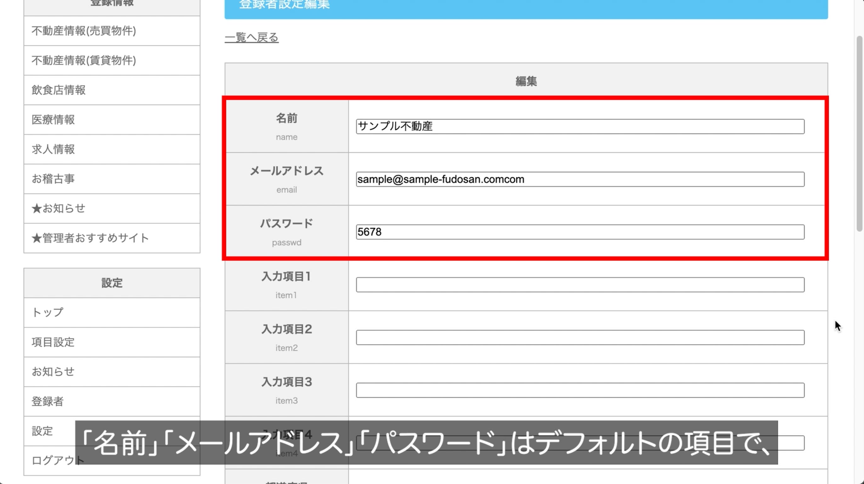Open 不動産情報(売買物件) in the sidebar
Image resolution: width=864 pixels, height=484 pixels.
pos(112,31)
